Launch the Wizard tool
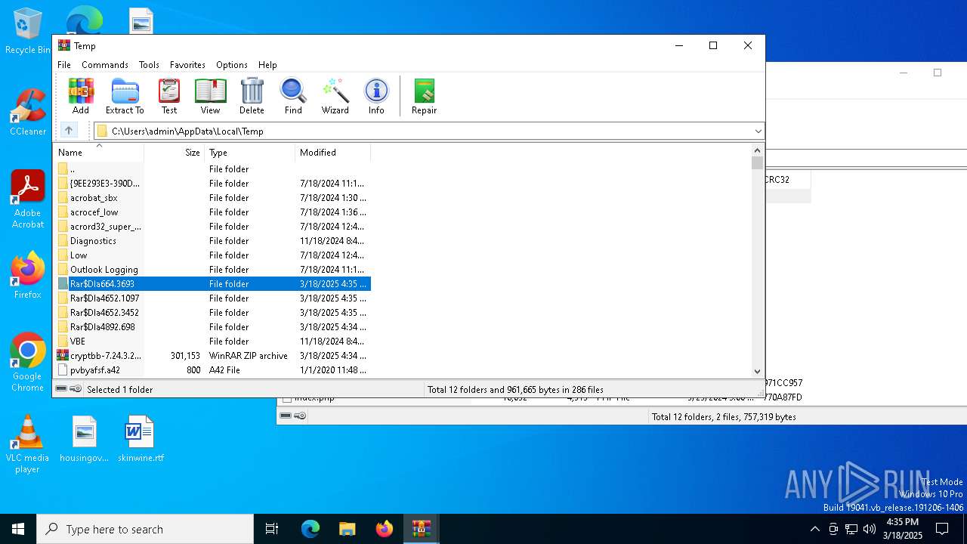Viewport: 967px width, 544px height. click(335, 96)
